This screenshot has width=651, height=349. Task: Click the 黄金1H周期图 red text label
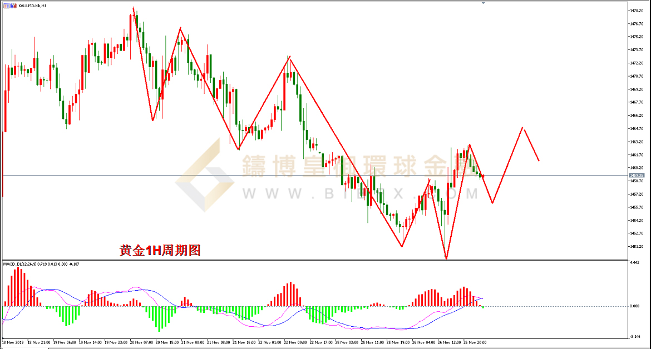point(160,251)
